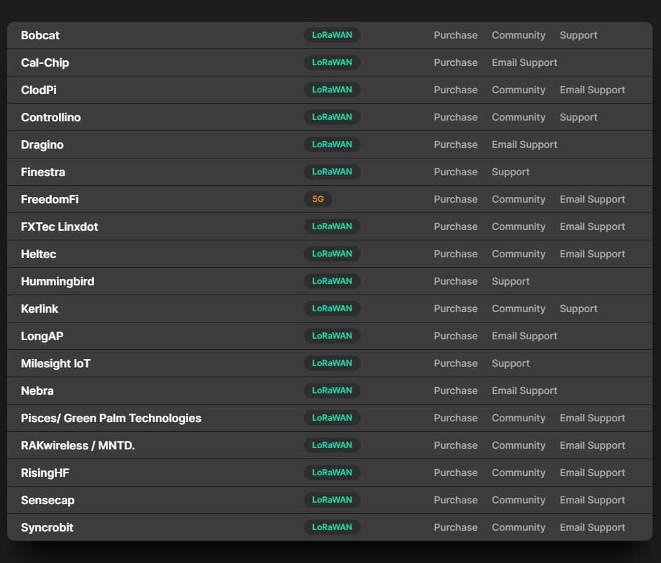Open Dragino Email Support
This screenshot has height=563, width=661.
524,145
